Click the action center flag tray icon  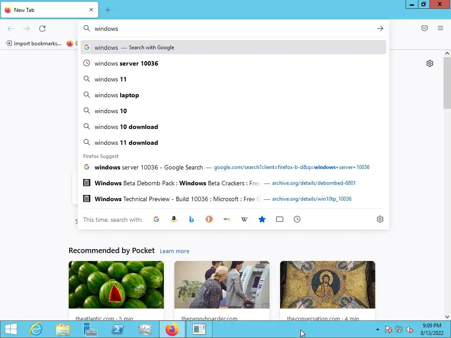388,329
